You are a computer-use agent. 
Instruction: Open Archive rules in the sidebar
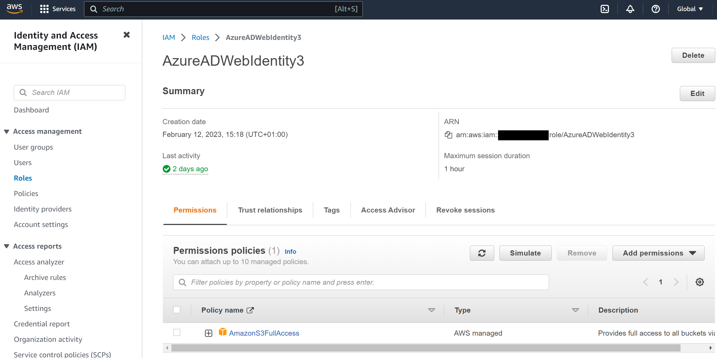click(x=45, y=278)
